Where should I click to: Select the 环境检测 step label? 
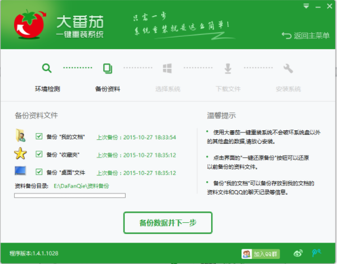click(x=47, y=89)
